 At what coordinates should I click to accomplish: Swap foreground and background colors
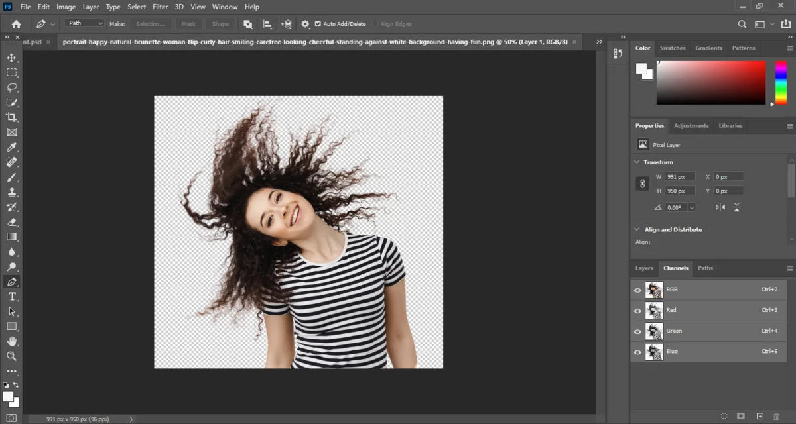tap(17, 385)
